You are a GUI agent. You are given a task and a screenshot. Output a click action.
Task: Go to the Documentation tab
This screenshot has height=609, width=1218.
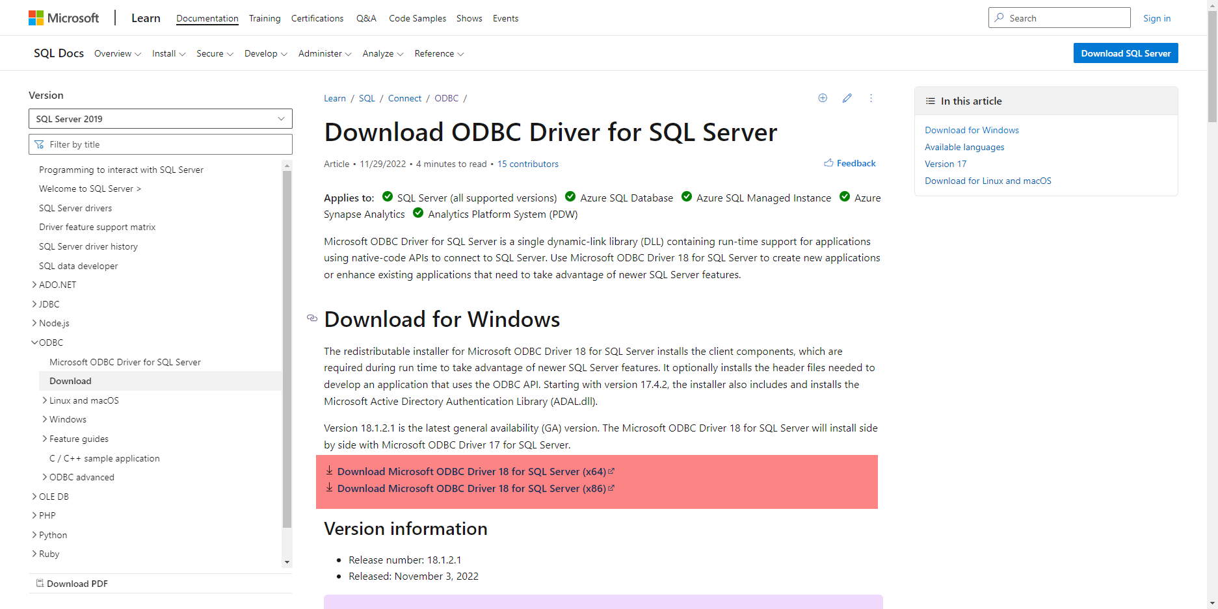[207, 18]
